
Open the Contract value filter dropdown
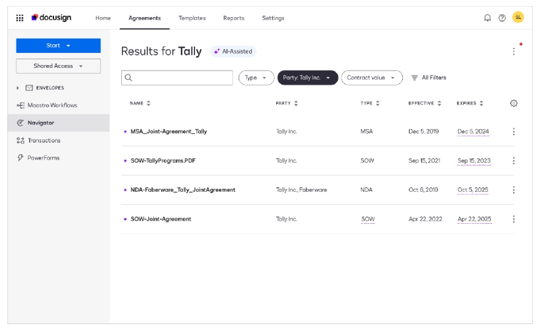[x=371, y=77]
